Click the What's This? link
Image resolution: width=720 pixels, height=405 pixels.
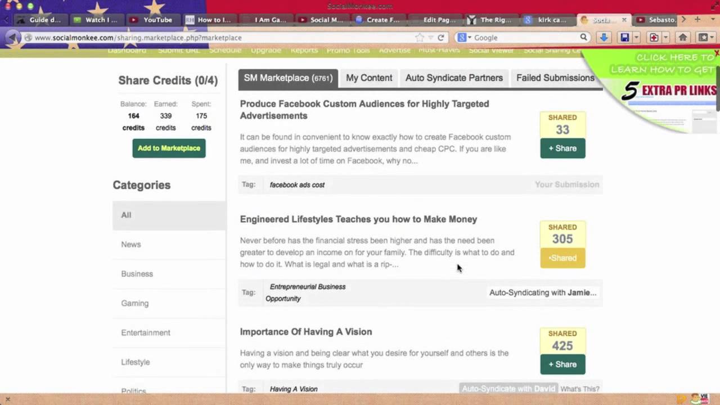click(x=580, y=389)
